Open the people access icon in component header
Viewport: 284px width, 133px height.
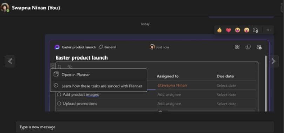pos(259,47)
